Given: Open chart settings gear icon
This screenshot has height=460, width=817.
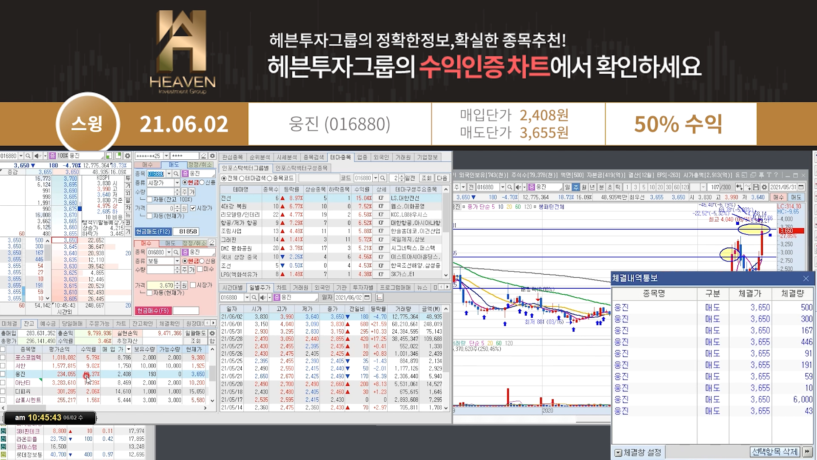Looking at the screenshot, I should click(x=764, y=187).
